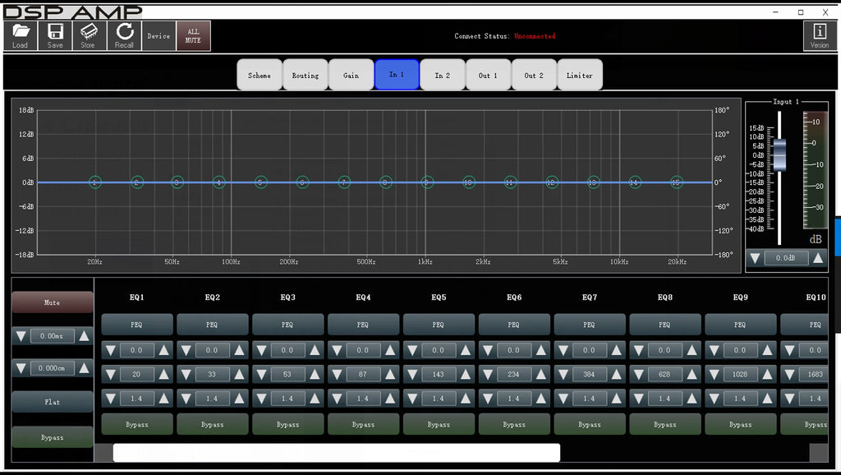This screenshot has width=841, height=475.
Task: Open EQ5 PEQ filter type selector
Action: (x=439, y=324)
